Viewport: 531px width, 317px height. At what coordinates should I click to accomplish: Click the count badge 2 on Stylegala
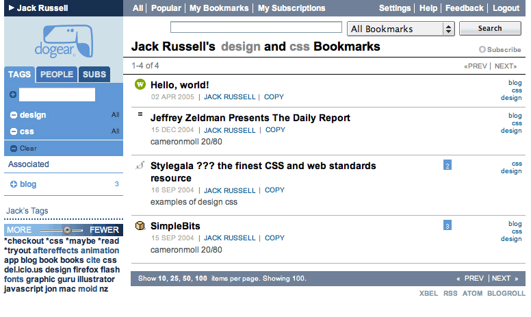pyautogui.click(x=448, y=165)
